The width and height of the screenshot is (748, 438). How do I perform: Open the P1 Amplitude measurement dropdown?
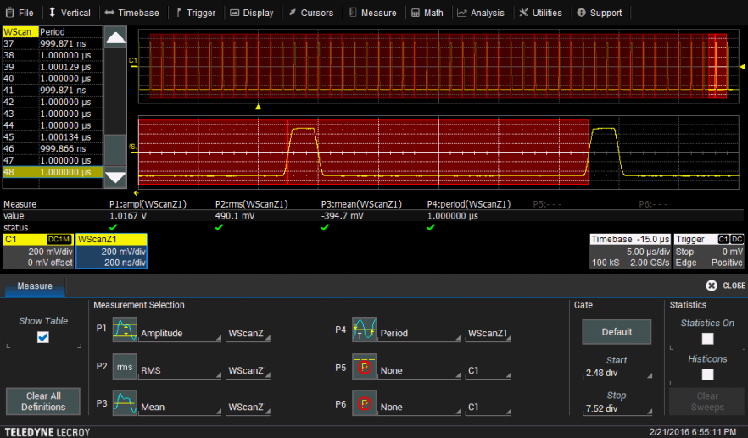tap(180, 334)
